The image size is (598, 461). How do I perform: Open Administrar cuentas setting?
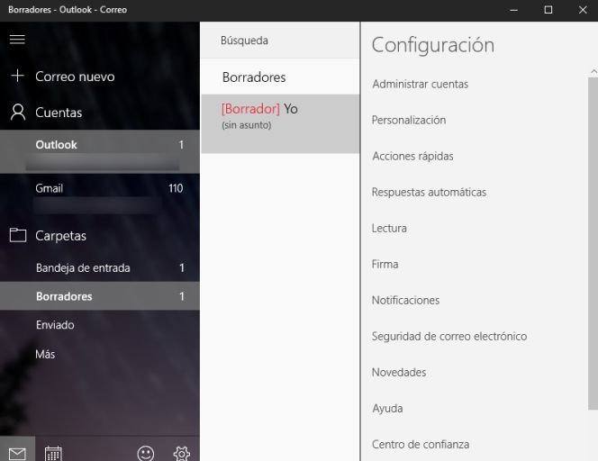[421, 84]
